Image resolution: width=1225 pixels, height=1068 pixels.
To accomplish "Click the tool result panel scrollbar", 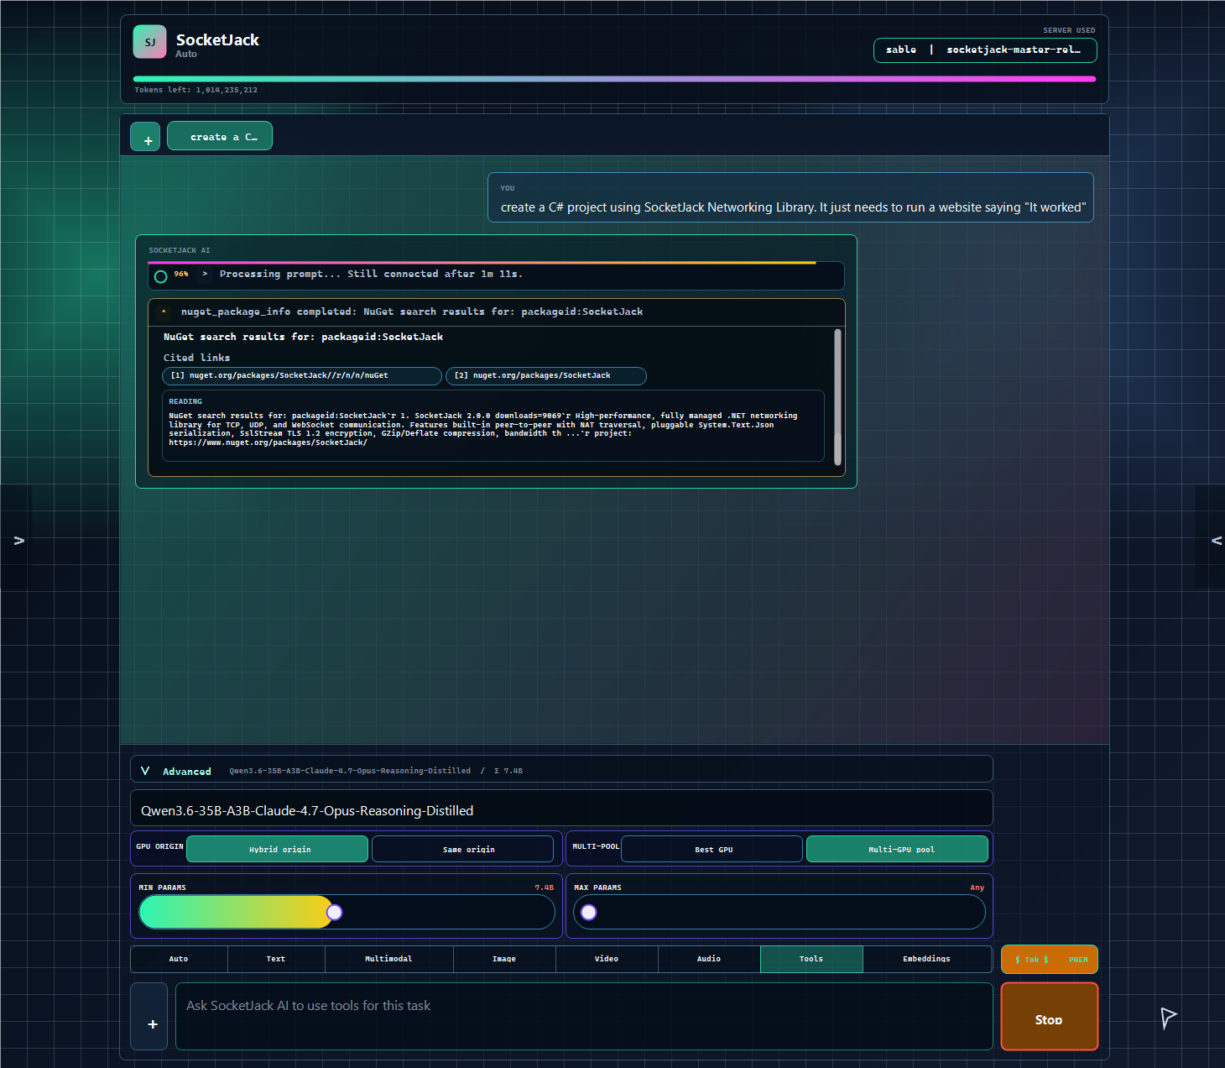I will (837, 397).
